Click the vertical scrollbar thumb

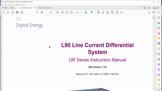coord(154,18)
